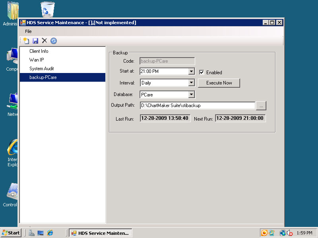This screenshot has height=238, width=318.
Task: Open the Windows Start menu
Action: pyautogui.click(x=11, y=233)
